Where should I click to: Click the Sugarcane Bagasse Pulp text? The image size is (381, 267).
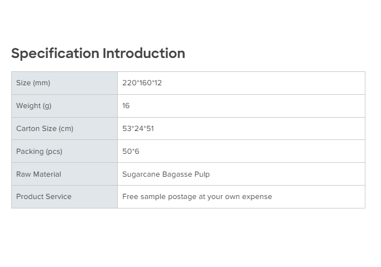click(x=166, y=174)
